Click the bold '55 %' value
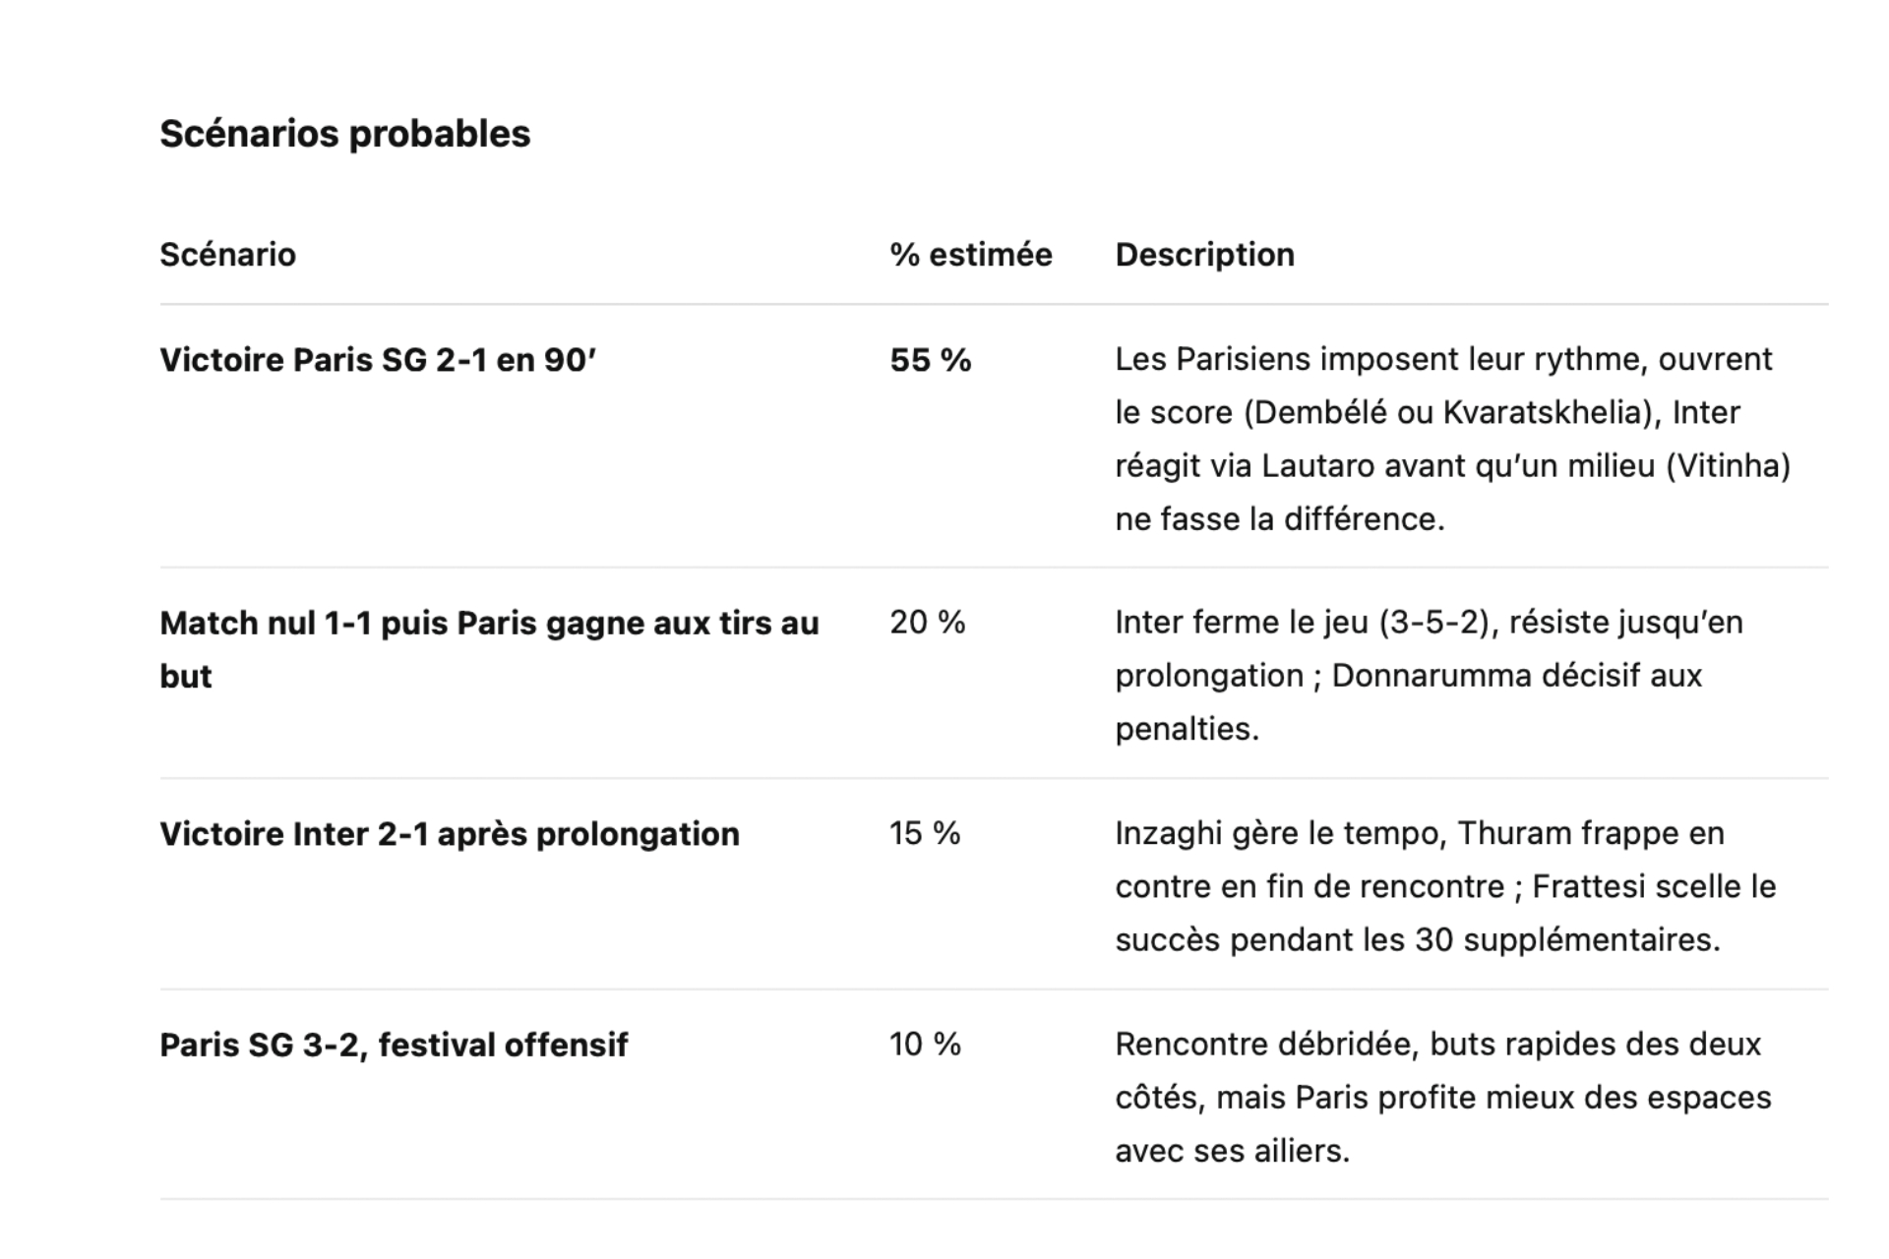This screenshot has width=1889, height=1259. pos(930,360)
